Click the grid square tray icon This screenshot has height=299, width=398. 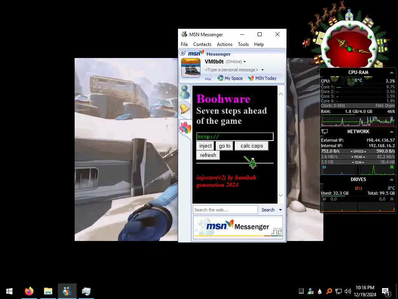tap(301, 291)
